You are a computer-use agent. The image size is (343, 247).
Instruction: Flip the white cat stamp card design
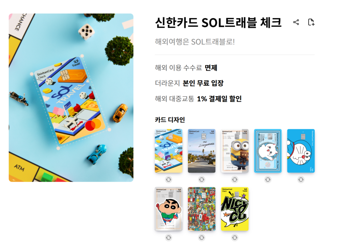(268, 179)
